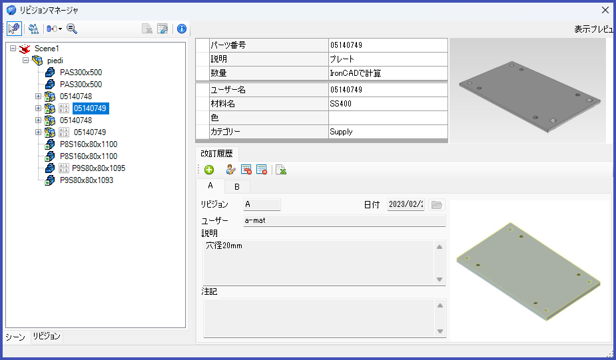Click the tree structure filter icon
The width and height of the screenshot is (616, 360).
33,29
